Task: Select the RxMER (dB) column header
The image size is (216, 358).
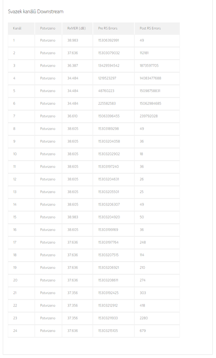Action: 76,28
